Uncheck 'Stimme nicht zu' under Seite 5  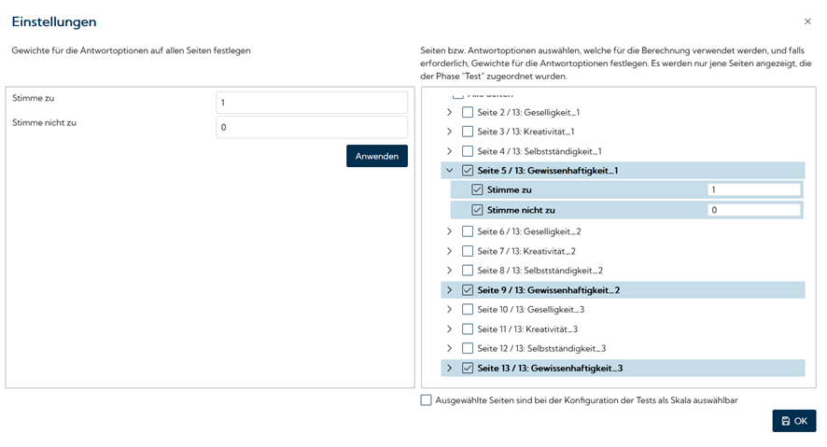click(477, 210)
